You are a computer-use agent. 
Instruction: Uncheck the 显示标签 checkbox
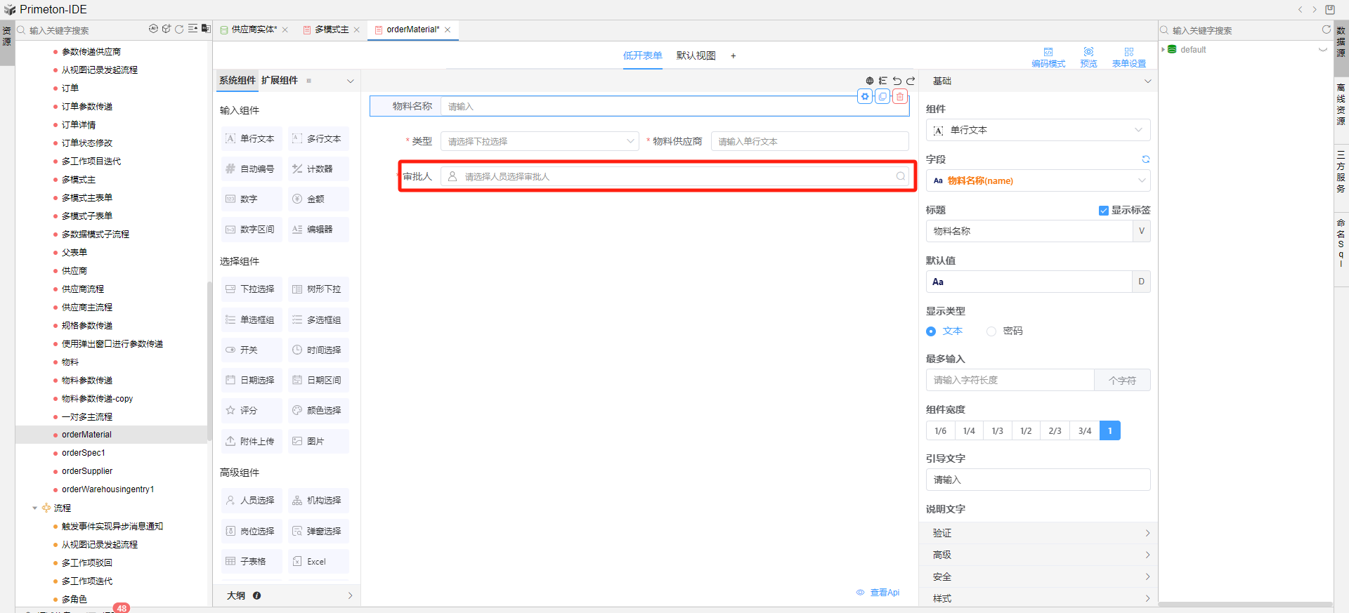click(1103, 211)
